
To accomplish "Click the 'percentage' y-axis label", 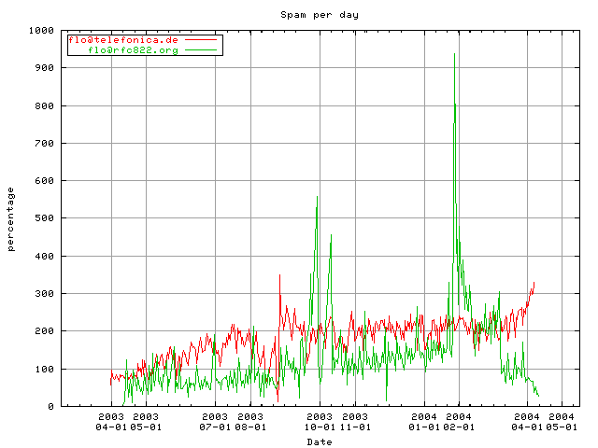I will tap(10, 219).
